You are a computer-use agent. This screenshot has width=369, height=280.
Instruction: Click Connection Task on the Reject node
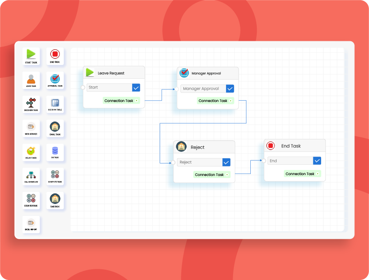tap(211, 175)
